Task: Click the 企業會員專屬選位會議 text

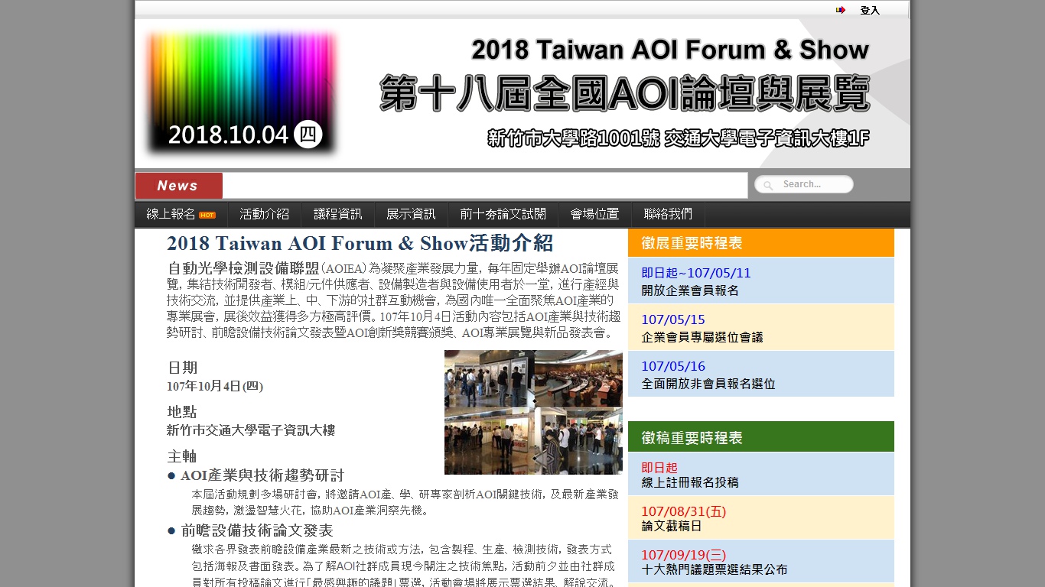Action: 702,337
